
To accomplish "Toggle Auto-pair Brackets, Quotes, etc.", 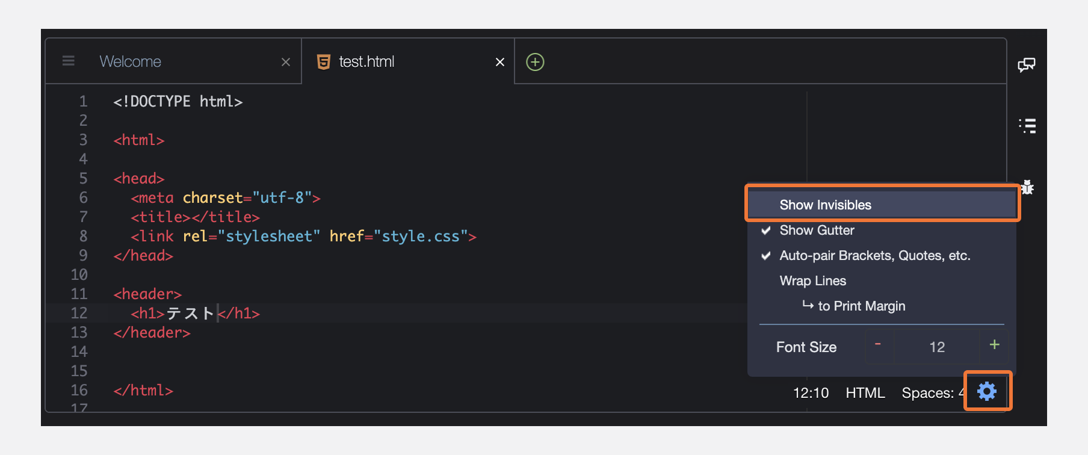I will coord(882,255).
